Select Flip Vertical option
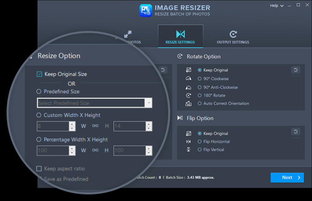The width and height of the screenshot is (312, 201). tap(200, 149)
